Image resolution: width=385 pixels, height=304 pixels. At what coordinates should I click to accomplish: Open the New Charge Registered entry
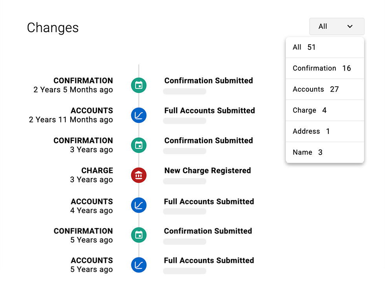[207, 171]
